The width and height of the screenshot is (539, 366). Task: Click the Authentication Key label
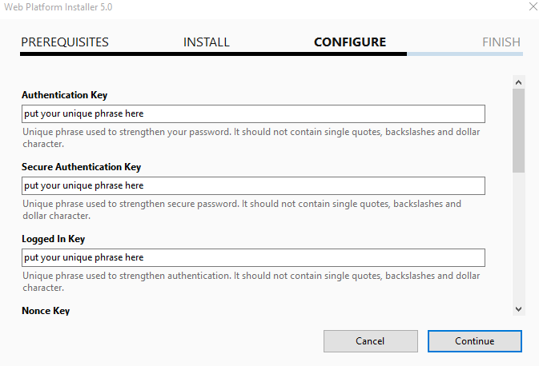(65, 95)
